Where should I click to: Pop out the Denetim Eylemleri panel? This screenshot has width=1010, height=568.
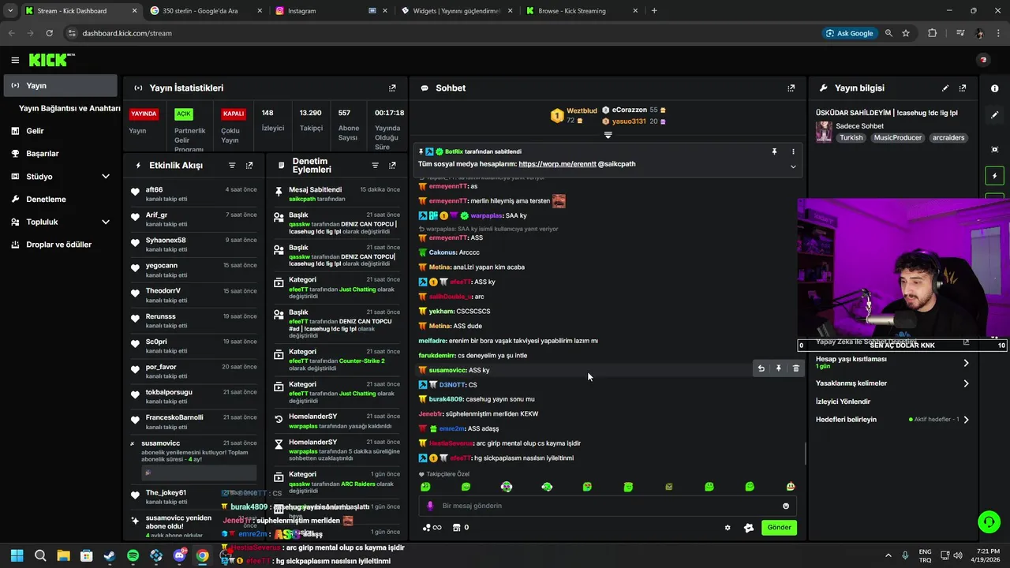[392, 166]
